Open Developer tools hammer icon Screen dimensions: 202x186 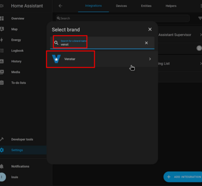pyautogui.click(x=1, y=139)
